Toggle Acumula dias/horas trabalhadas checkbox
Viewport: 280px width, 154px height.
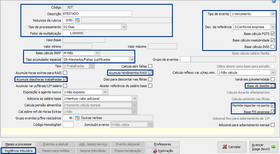click(x=65, y=79)
